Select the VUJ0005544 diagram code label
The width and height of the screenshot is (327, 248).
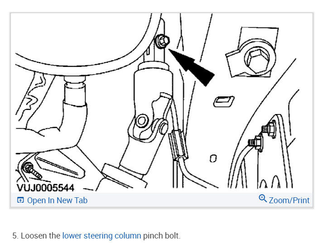(45, 188)
